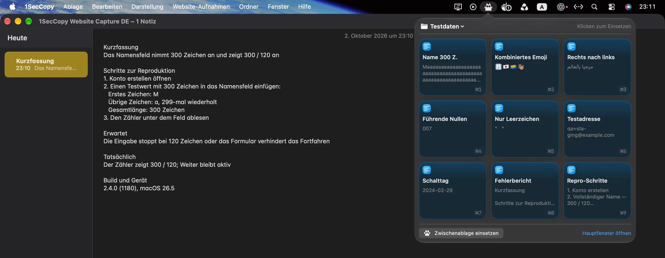Click the Kurzfassung heading in the note
665x258 pixels.
click(121, 47)
